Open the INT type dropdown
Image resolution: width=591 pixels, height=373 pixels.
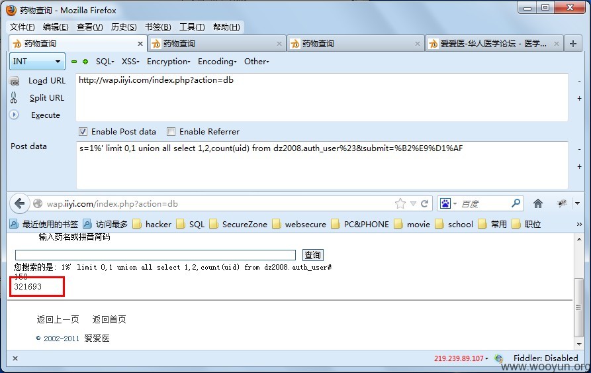click(x=37, y=61)
